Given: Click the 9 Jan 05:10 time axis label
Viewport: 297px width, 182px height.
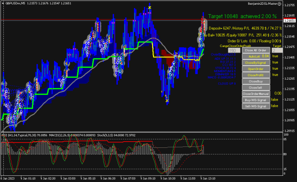Looking at the screenshot, I should pos(88,178).
